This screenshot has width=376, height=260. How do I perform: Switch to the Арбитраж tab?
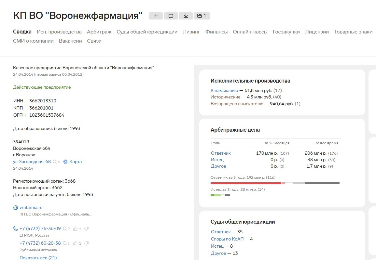click(x=99, y=32)
